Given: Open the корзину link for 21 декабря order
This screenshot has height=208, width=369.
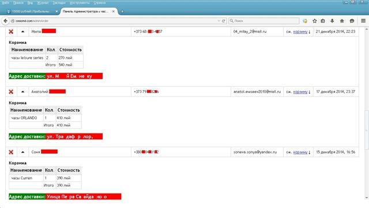Looking at the screenshot, I should tap(300, 32).
